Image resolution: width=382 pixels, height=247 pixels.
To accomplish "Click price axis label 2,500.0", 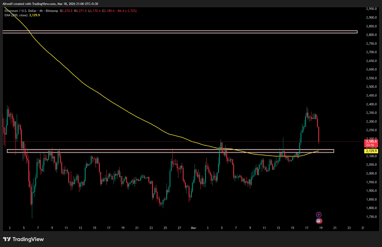I will tap(371, 87).
